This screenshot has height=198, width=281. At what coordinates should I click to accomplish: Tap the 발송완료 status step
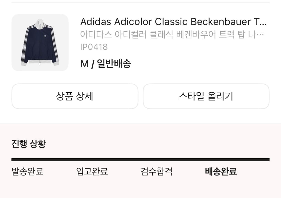(27, 172)
